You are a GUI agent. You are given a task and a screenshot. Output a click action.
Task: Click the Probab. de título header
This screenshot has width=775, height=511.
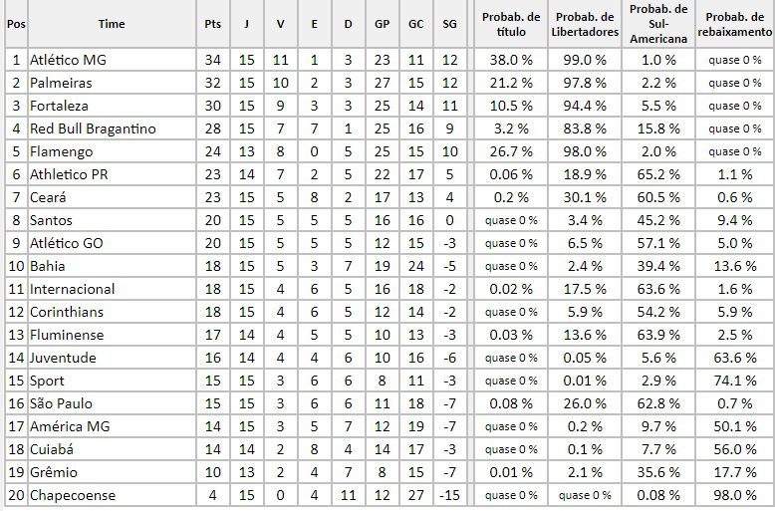pos(510,24)
